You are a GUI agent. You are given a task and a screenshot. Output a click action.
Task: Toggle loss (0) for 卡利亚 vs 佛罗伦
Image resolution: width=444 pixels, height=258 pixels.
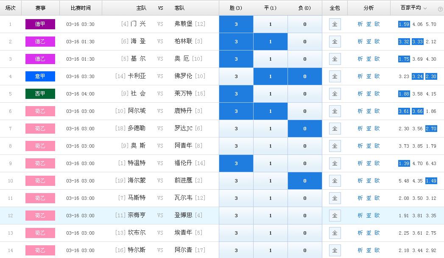point(304,76)
